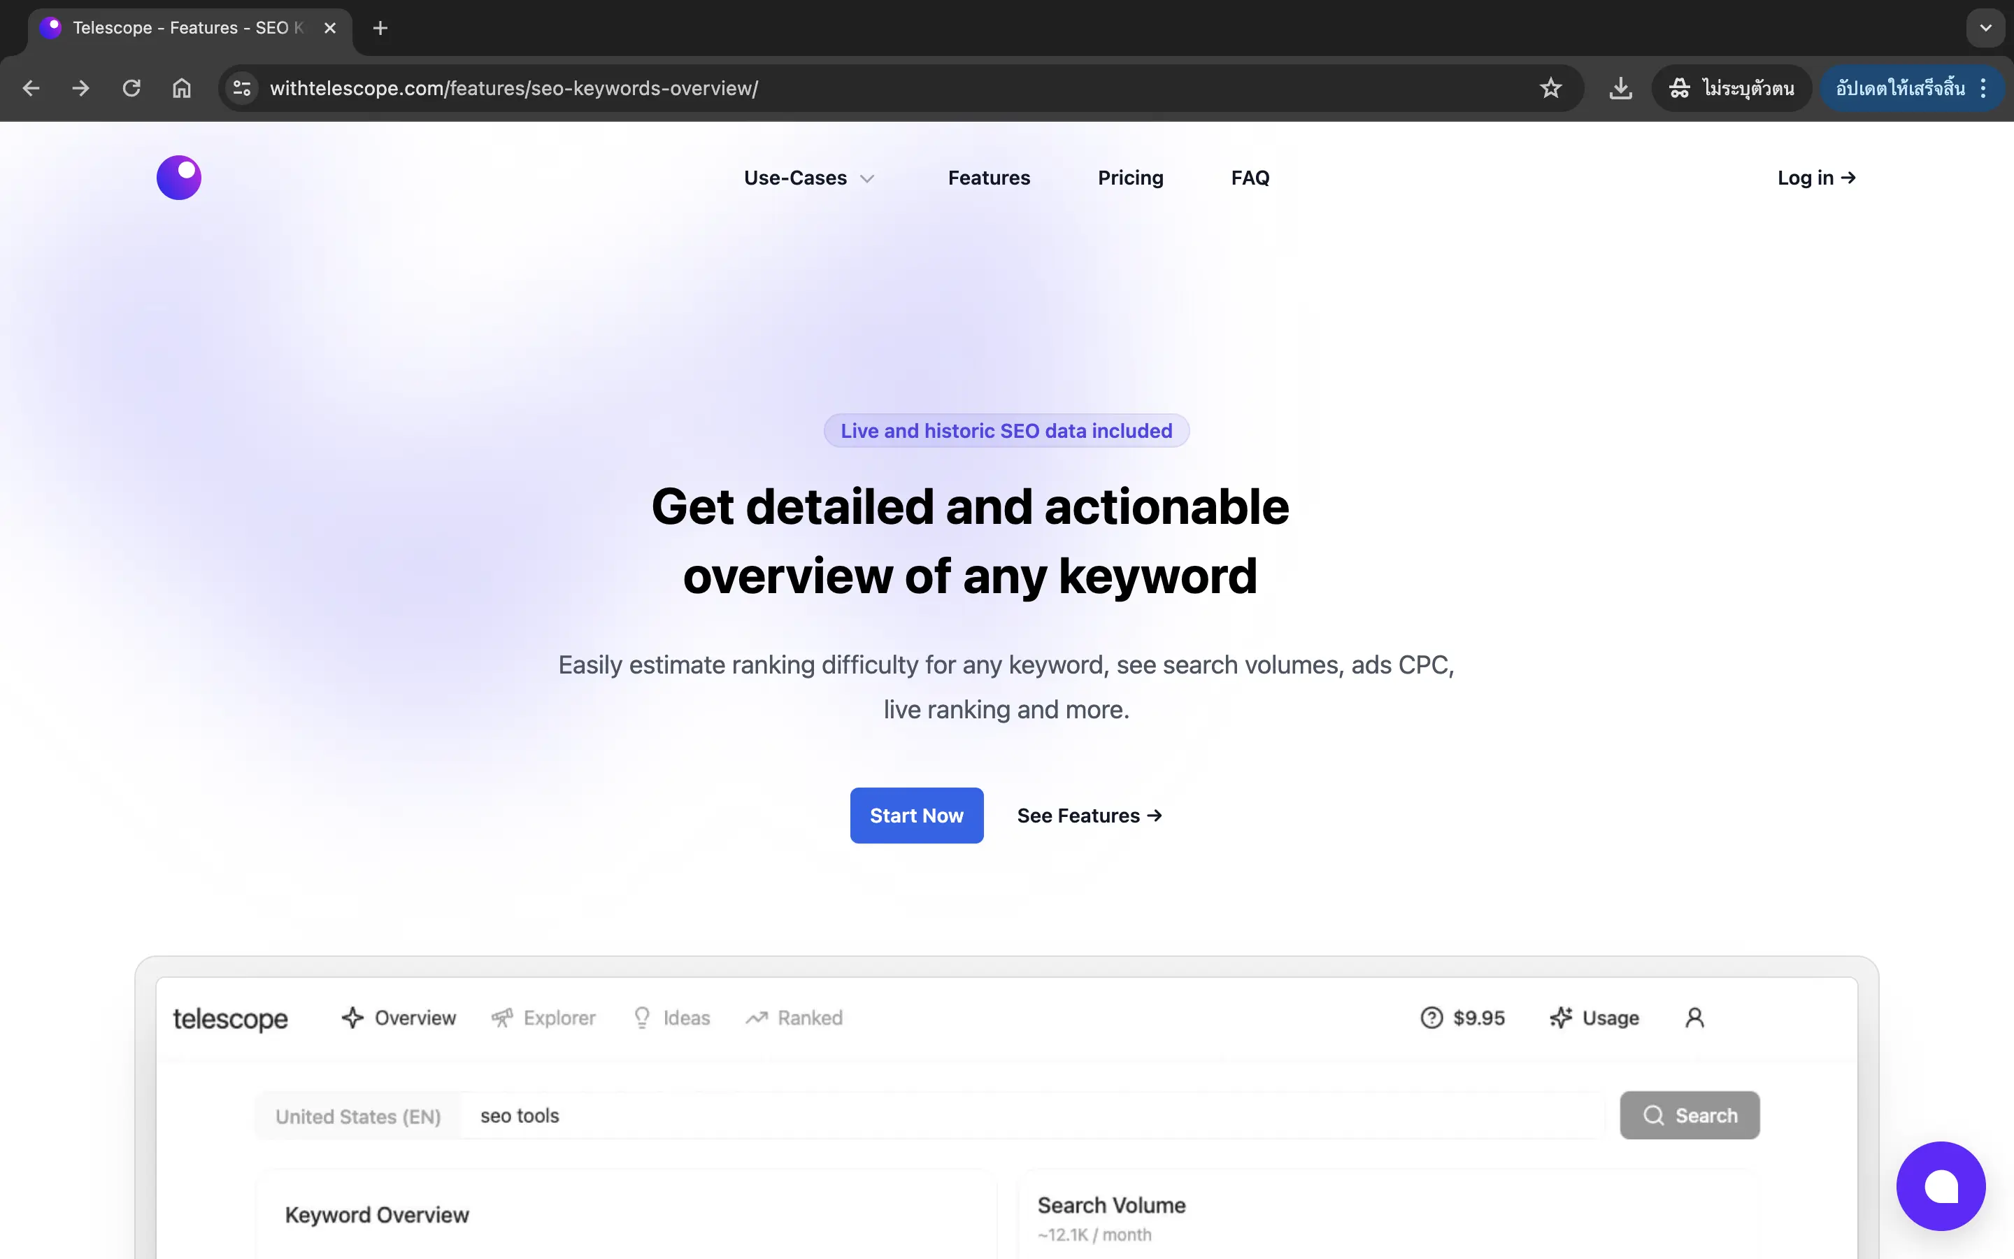Image resolution: width=2014 pixels, height=1259 pixels.
Task: Open the Ideas tab with lightbulb
Action: coord(671,1018)
